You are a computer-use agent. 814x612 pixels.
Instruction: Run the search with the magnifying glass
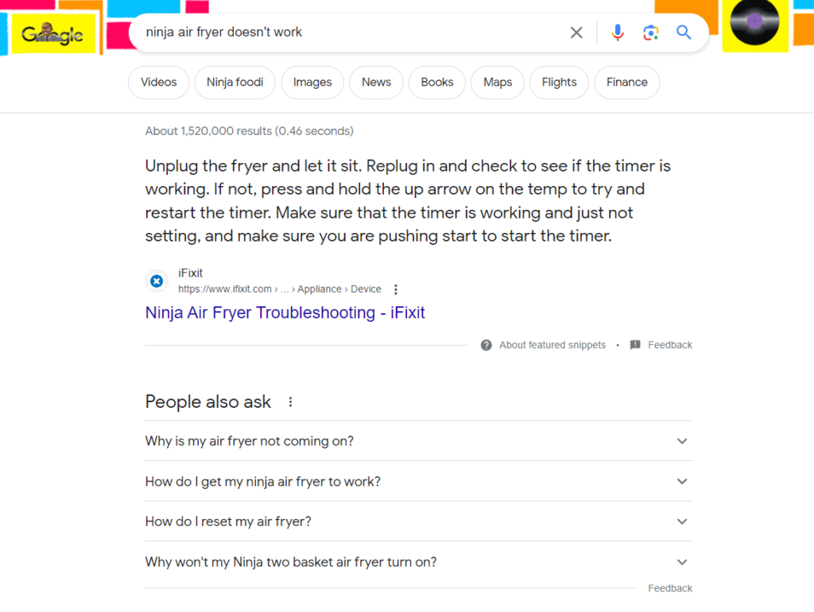[684, 33]
